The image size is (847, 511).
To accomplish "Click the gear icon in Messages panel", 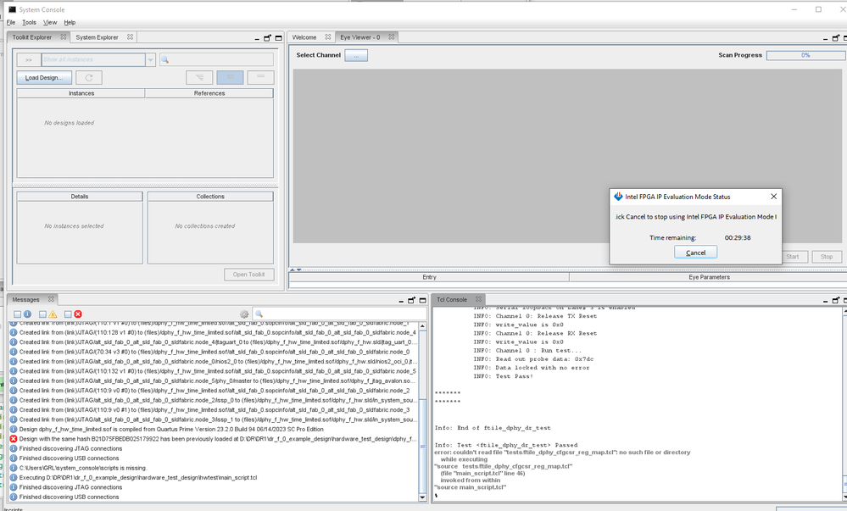I will (x=244, y=314).
